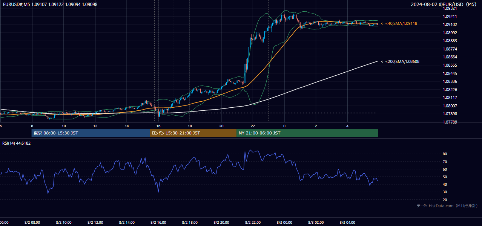The width and height of the screenshot is (482, 226).
Task: Click price axis value 1.08336
Action: (450, 81)
